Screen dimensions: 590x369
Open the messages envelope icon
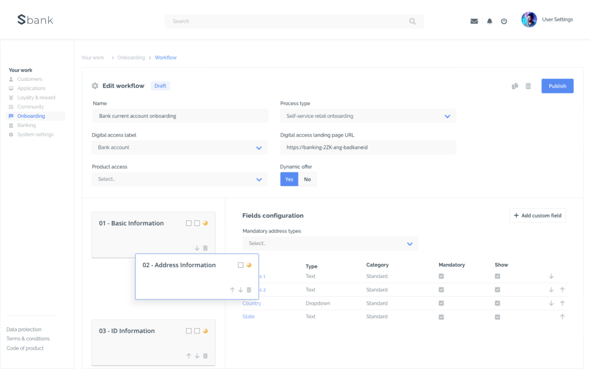474,21
